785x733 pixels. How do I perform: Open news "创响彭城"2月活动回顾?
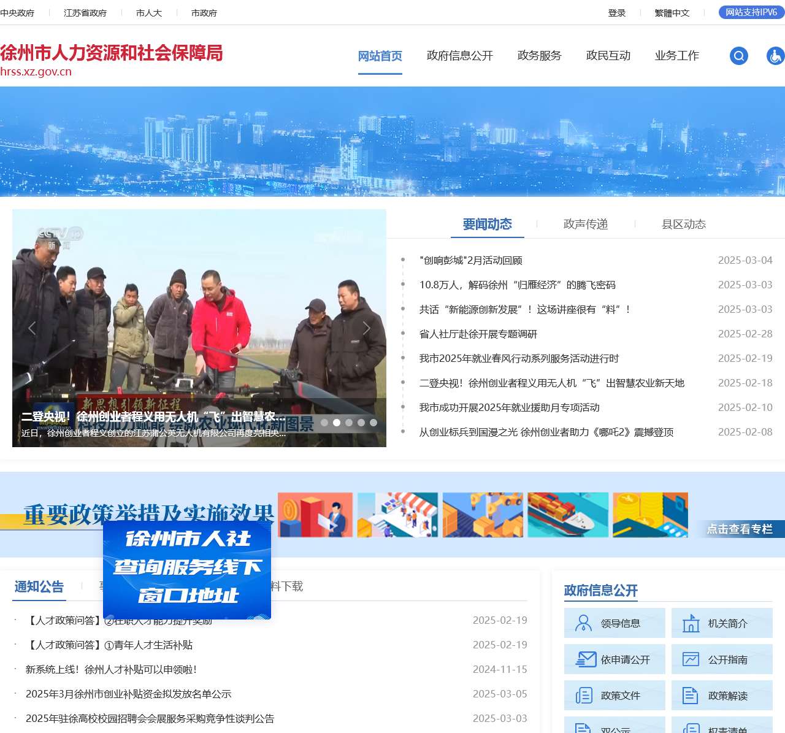coord(471,260)
